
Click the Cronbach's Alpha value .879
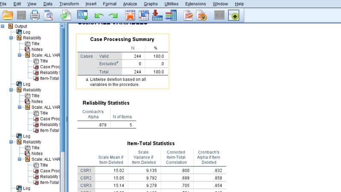pyautogui.click(x=102, y=125)
